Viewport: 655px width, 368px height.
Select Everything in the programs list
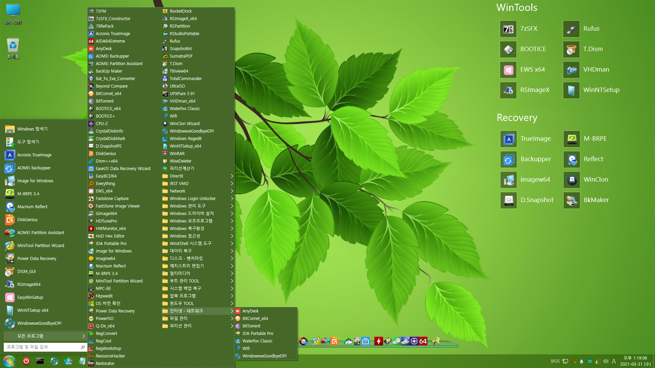[124, 184]
